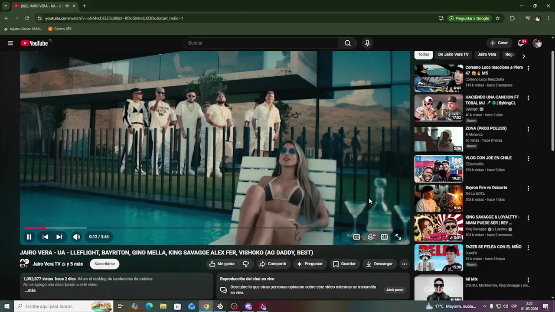Click Preguntar a Google in address bar
The width and height of the screenshot is (555, 312).
coord(469,18)
